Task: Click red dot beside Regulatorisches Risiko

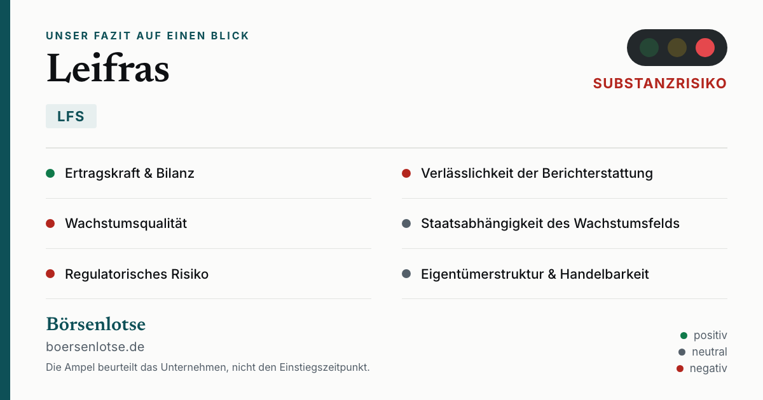Action: [x=50, y=274]
